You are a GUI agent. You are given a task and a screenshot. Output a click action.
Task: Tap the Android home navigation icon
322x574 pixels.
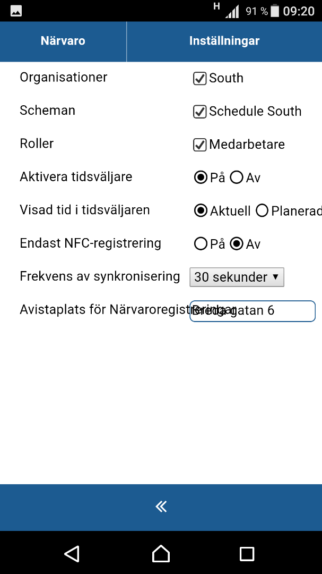[x=161, y=553]
